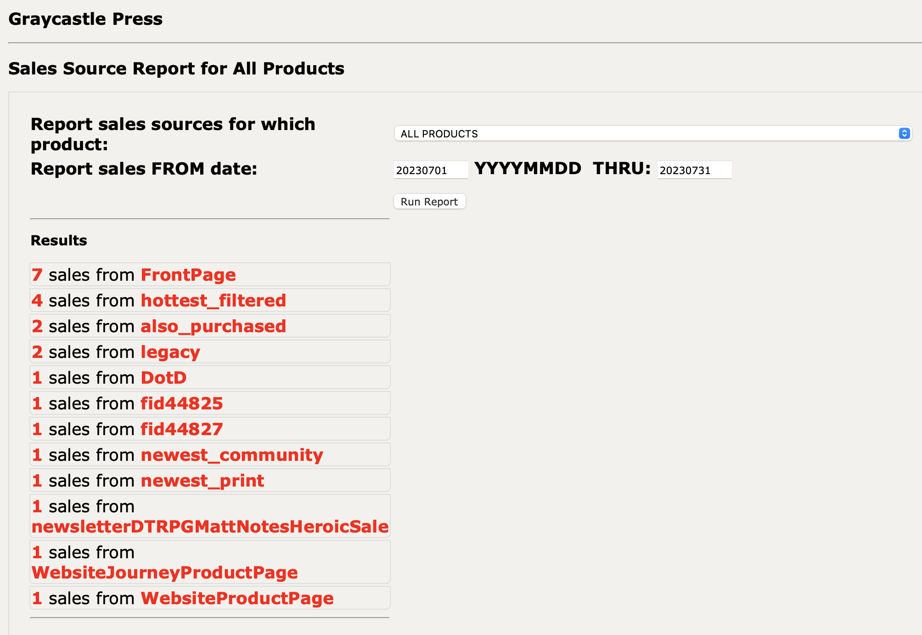The width and height of the screenshot is (922, 635).
Task: Click the fid44827 source link
Action: 181,429
